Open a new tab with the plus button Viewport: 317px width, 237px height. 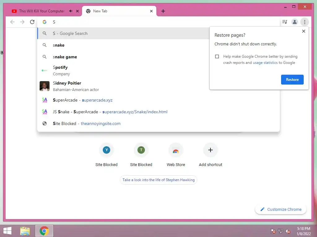163,11
